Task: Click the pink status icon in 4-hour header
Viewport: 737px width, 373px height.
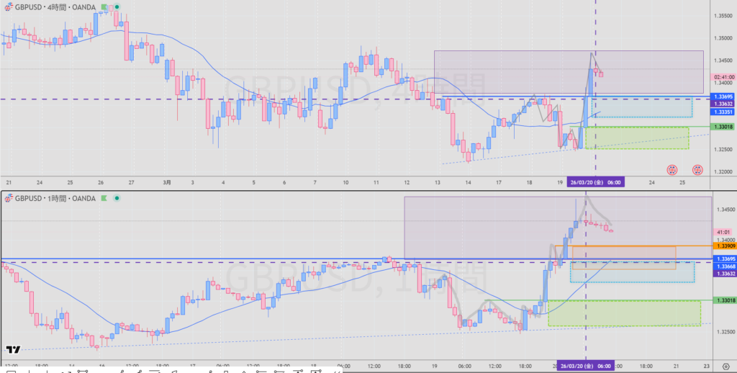Action: point(111,7)
